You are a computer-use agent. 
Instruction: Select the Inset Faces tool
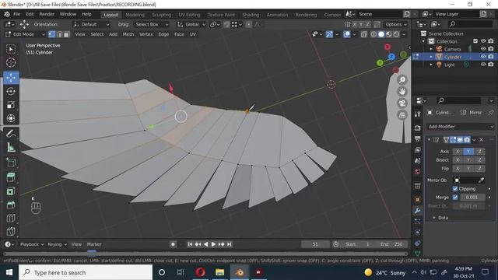point(11,191)
